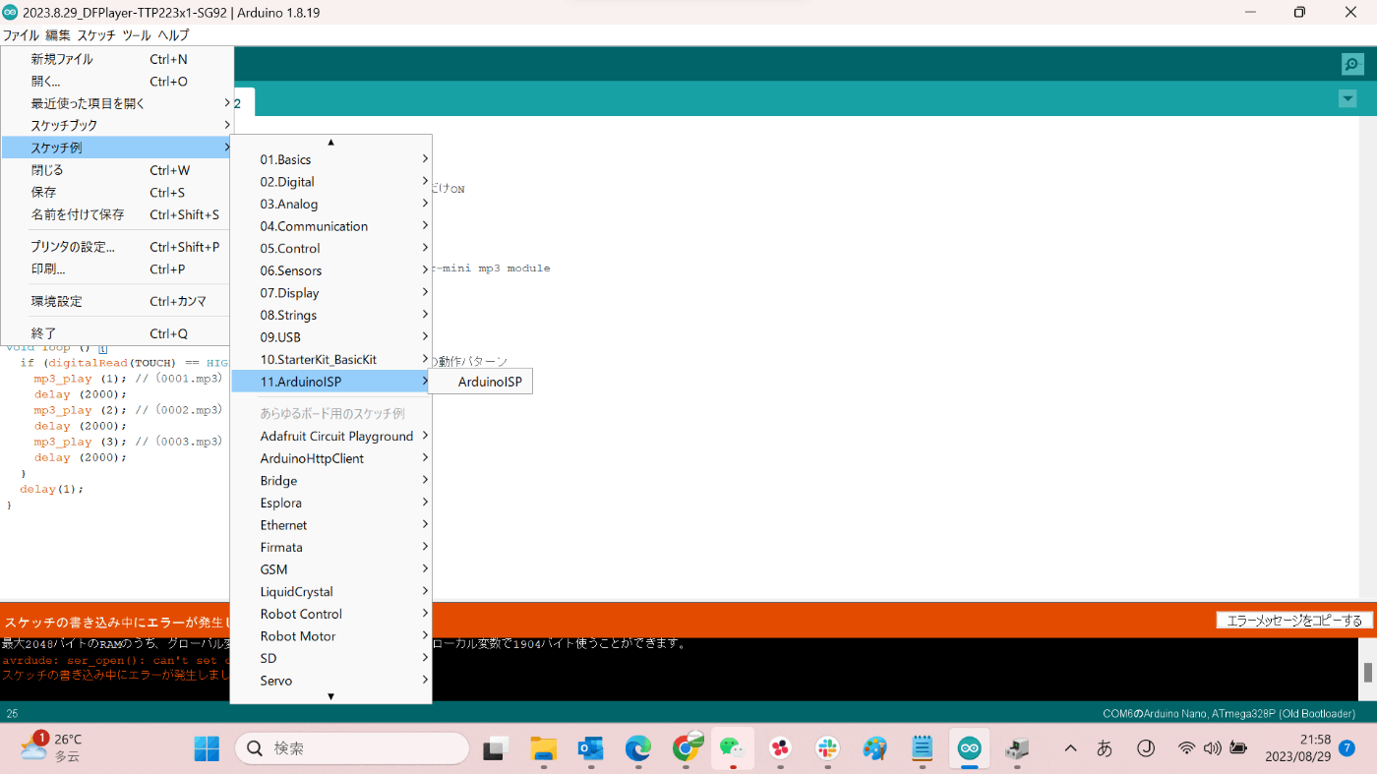Screen dimensions: 1377x774
Task: Expand Adafruit Circuit Playground examples
Action: (330, 436)
